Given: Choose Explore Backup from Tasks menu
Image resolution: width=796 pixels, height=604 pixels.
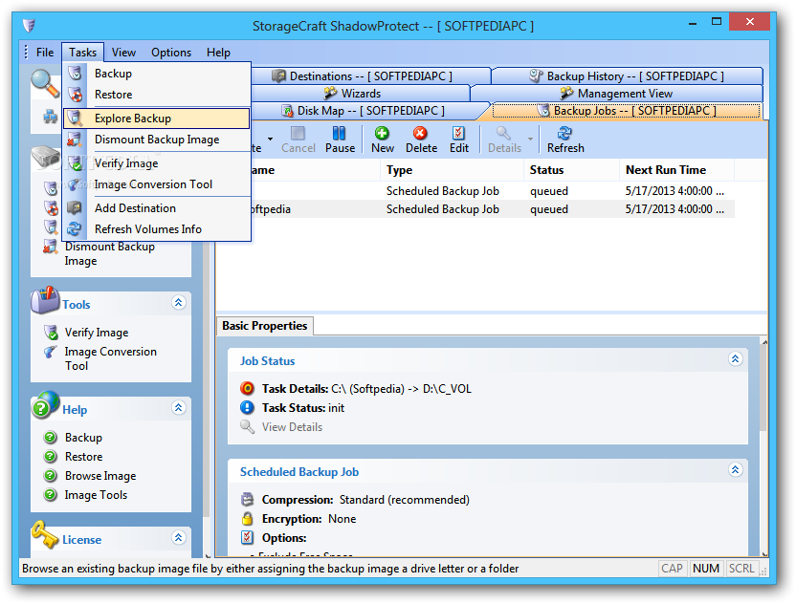Looking at the screenshot, I should (x=157, y=119).
